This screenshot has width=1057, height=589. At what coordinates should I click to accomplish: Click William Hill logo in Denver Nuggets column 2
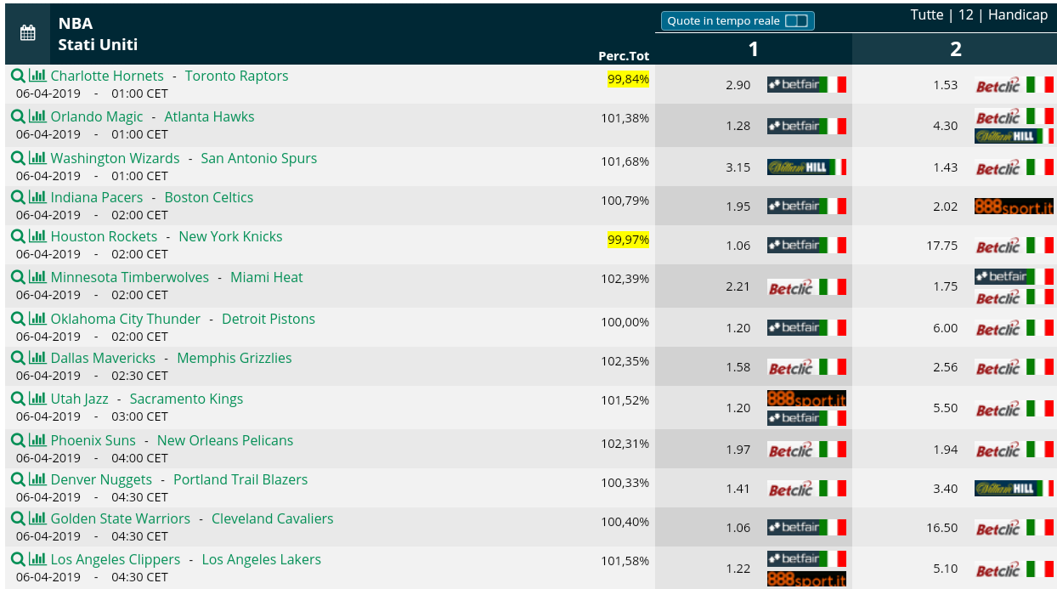(x=1014, y=488)
